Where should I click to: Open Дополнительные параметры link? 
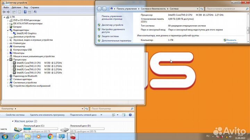[x=116, y=41]
